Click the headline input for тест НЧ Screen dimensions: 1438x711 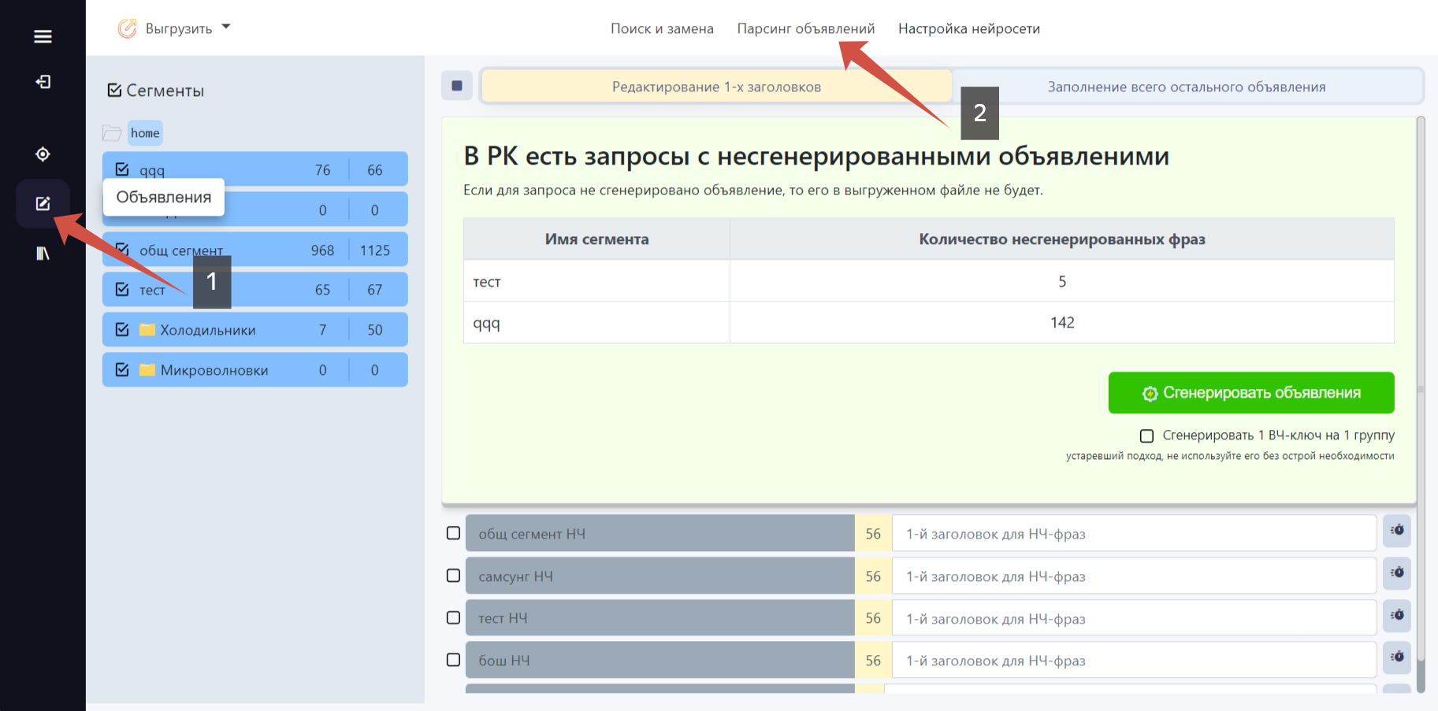point(1134,619)
